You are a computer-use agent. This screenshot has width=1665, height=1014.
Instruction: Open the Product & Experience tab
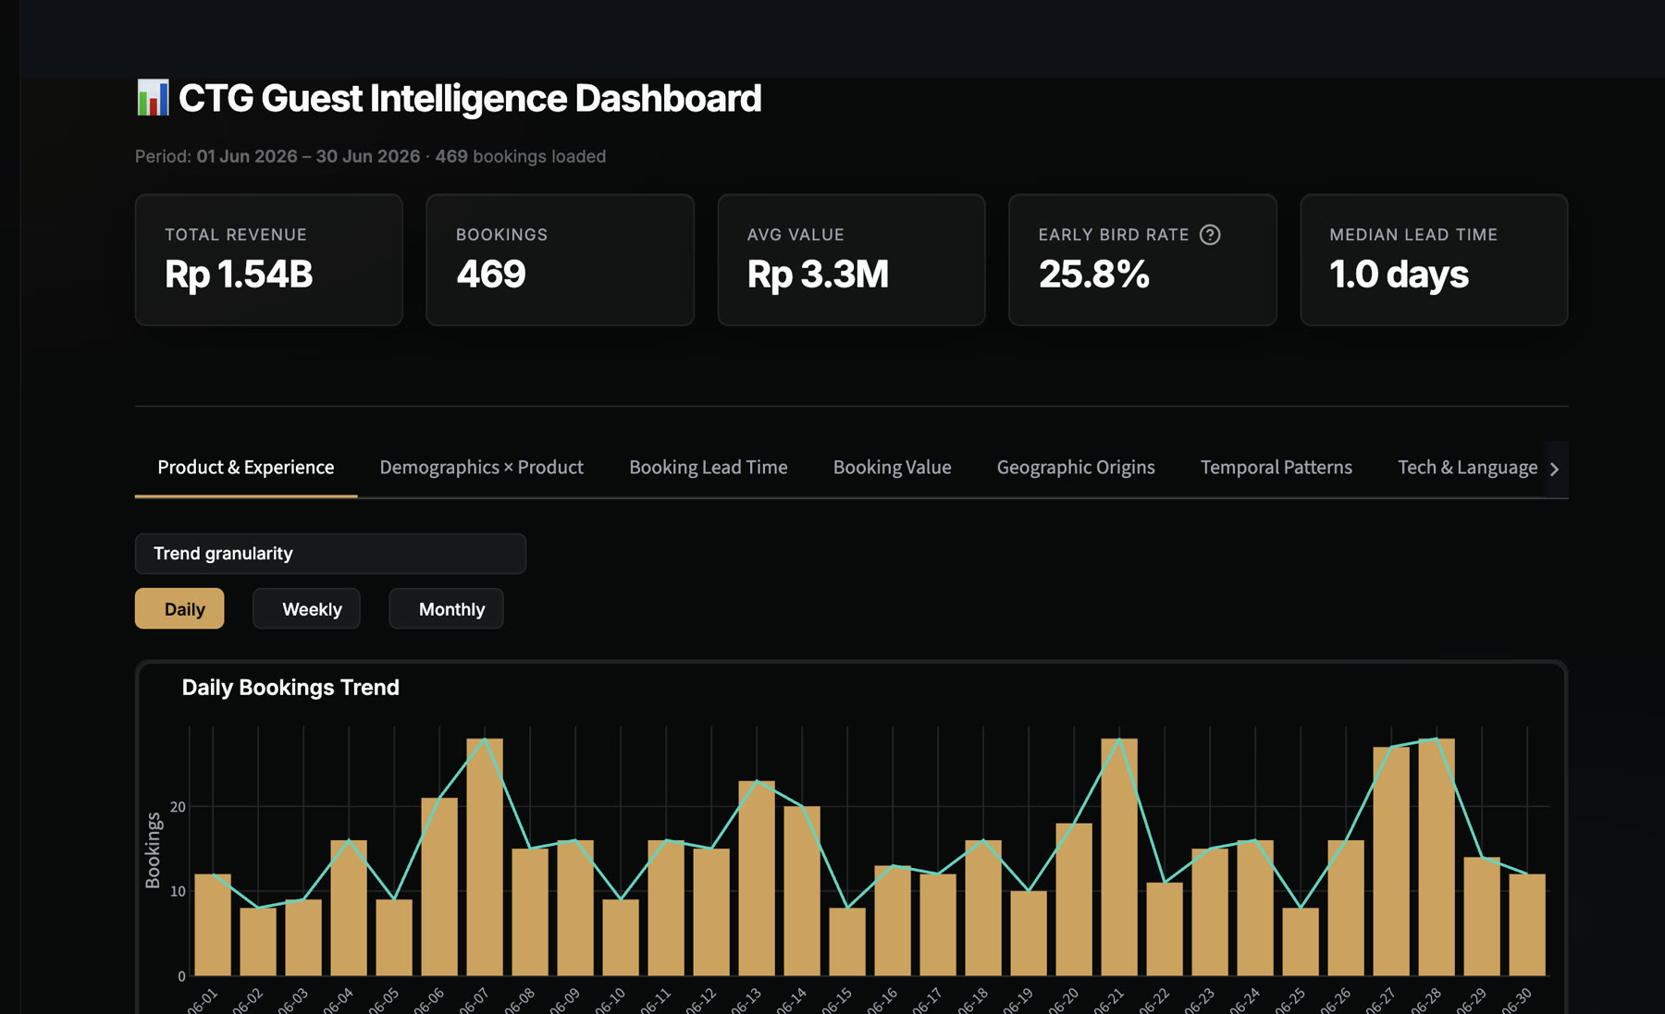246,468
